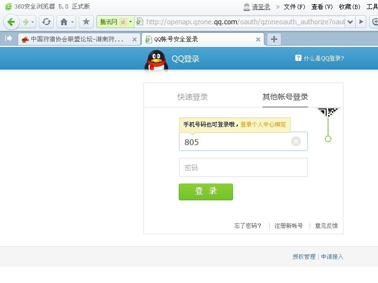
Task: Click the question mark help icon
Action: (298, 58)
